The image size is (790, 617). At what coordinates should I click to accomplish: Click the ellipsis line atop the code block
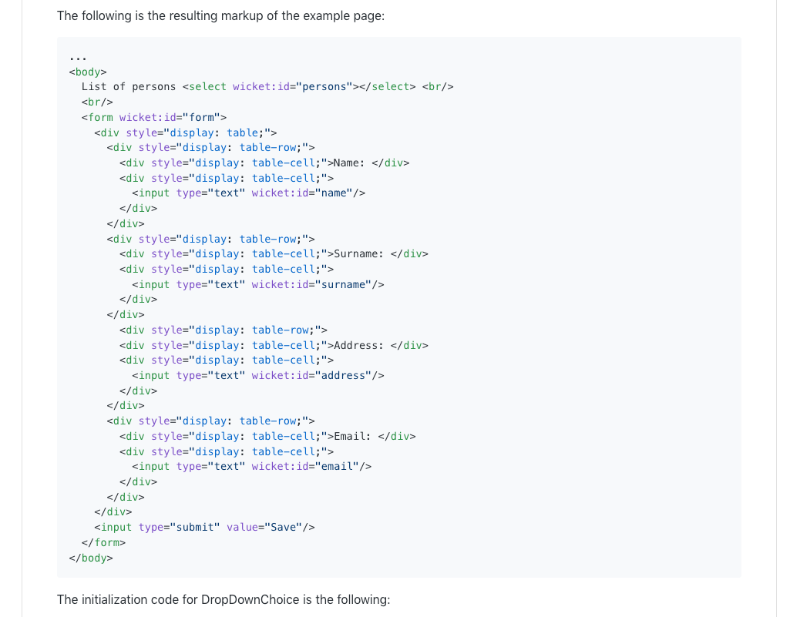click(x=78, y=59)
